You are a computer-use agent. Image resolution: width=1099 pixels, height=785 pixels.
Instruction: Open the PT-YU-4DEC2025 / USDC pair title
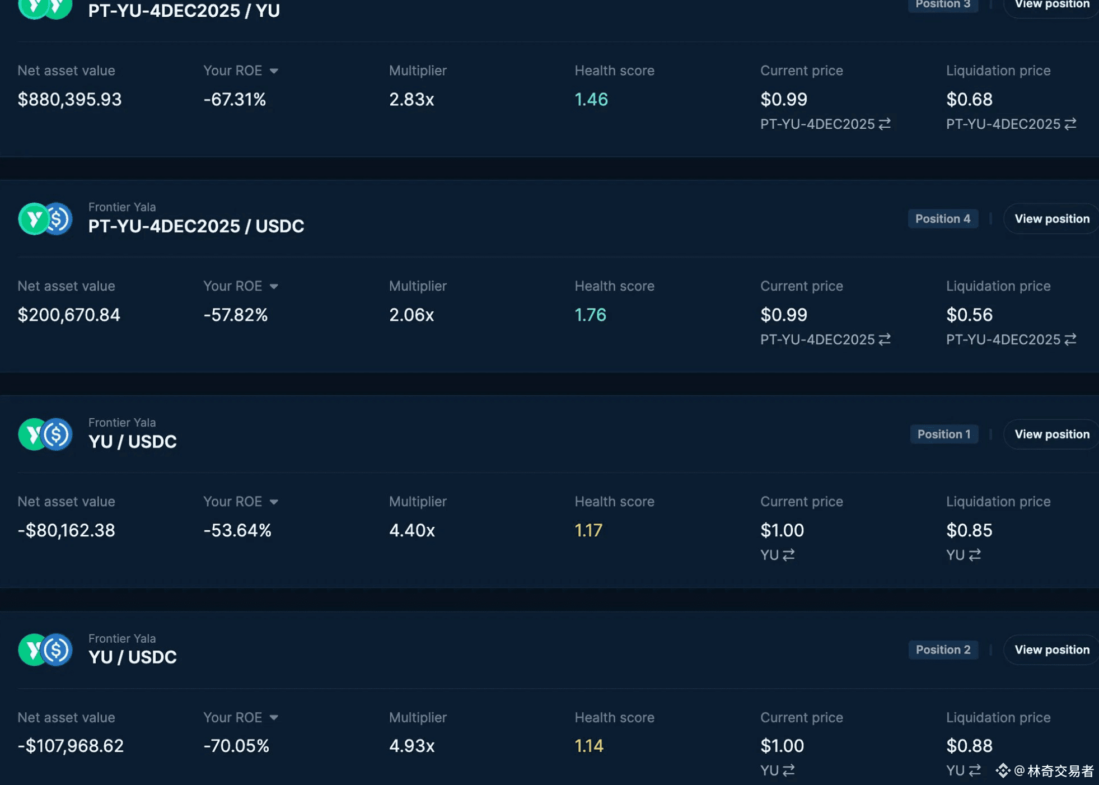[x=197, y=226]
